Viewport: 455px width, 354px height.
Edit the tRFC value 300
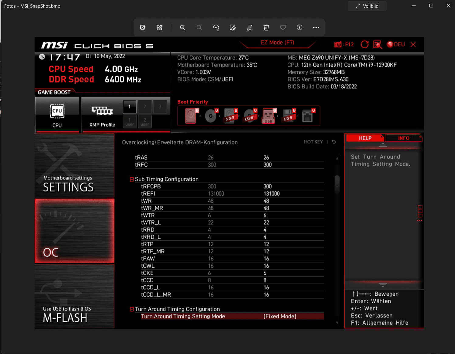(267, 165)
